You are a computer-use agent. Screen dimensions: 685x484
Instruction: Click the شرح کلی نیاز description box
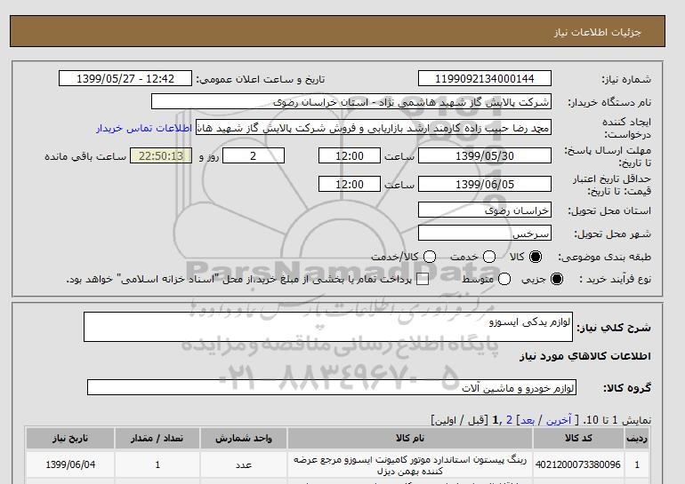(x=328, y=327)
